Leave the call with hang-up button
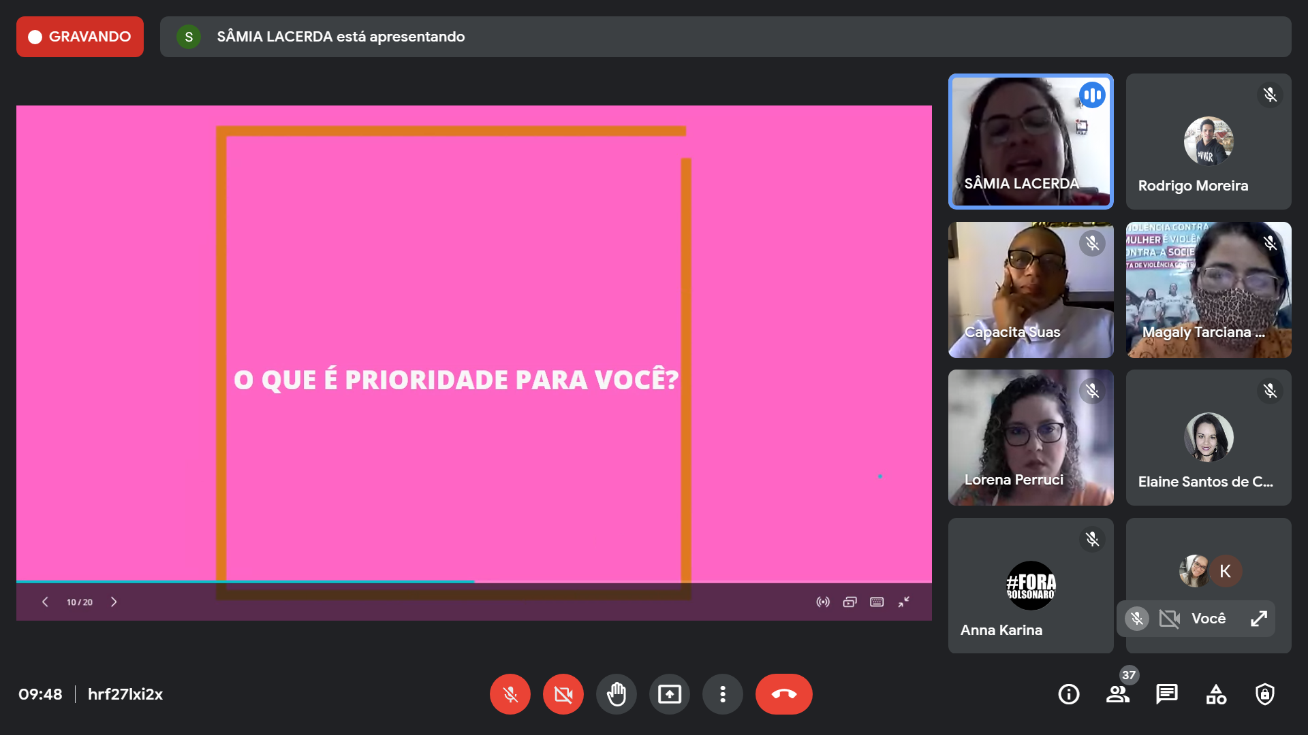This screenshot has width=1308, height=735. coord(783,694)
